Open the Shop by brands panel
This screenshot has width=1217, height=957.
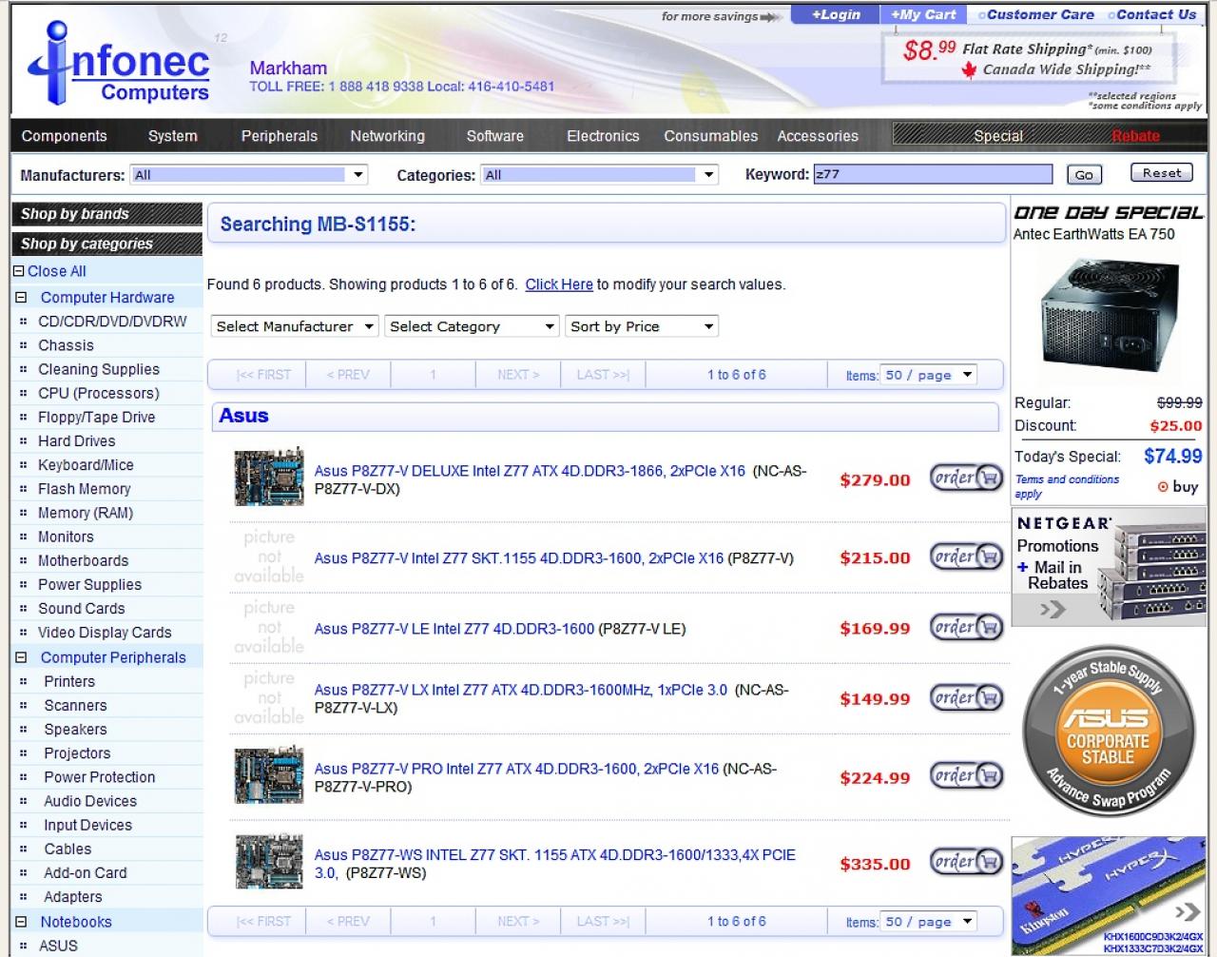click(106, 214)
